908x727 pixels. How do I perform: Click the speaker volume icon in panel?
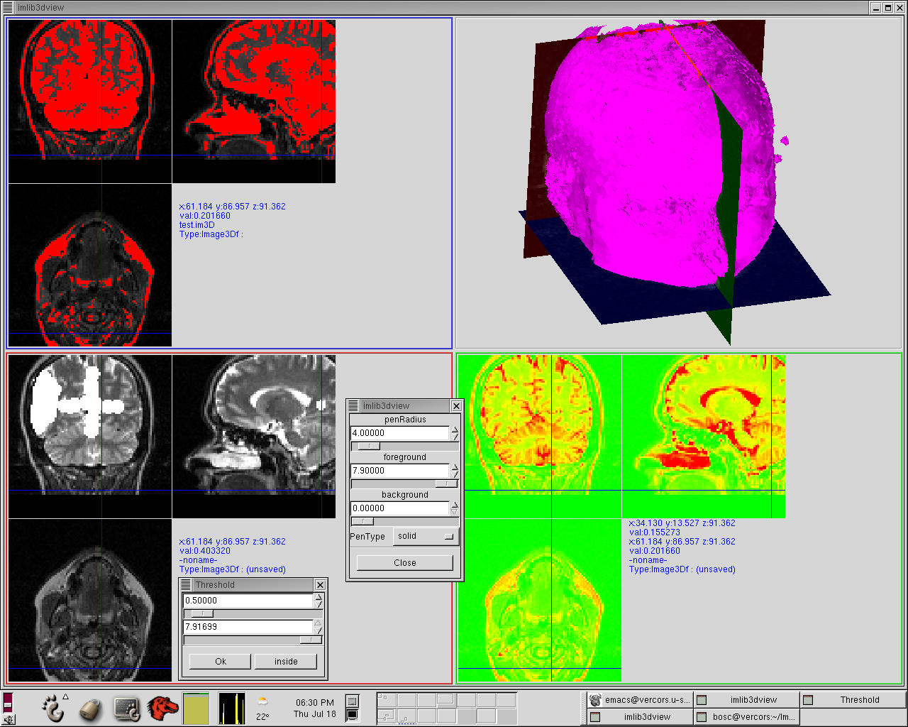(9, 719)
